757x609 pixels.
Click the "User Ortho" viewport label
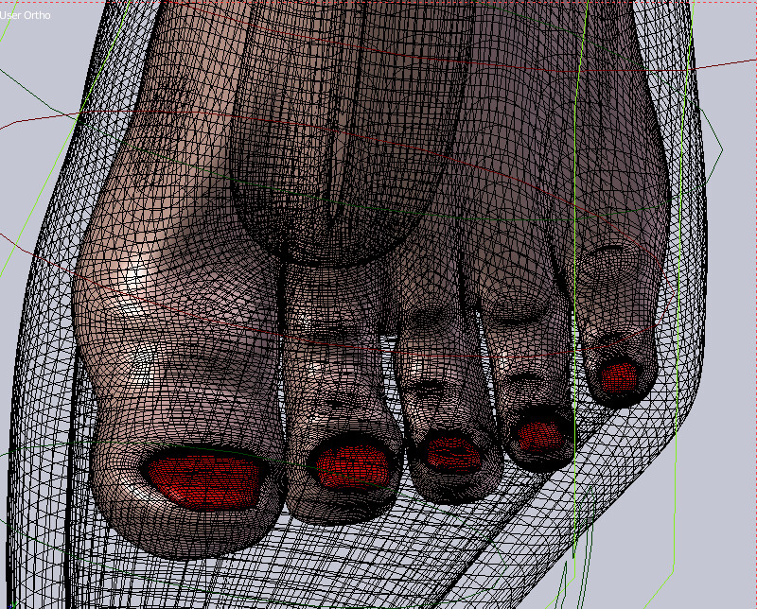26,15
